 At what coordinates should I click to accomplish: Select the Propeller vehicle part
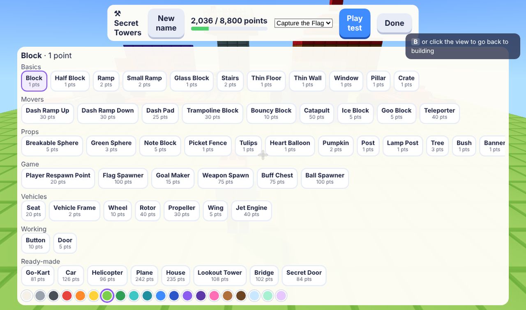(182, 210)
